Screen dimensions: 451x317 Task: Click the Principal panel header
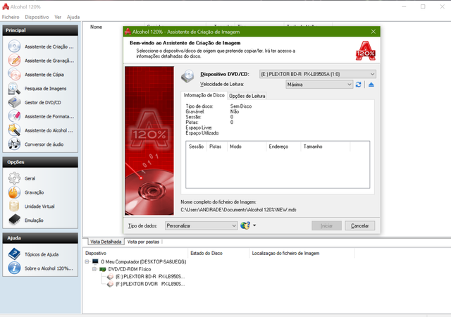click(40, 30)
